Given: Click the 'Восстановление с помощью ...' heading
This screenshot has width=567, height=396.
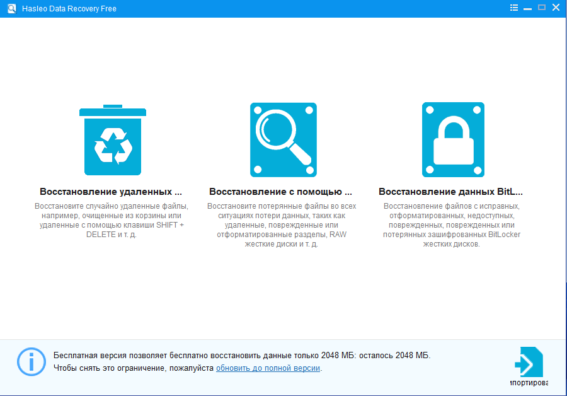Looking at the screenshot, I should click(x=280, y=192).
